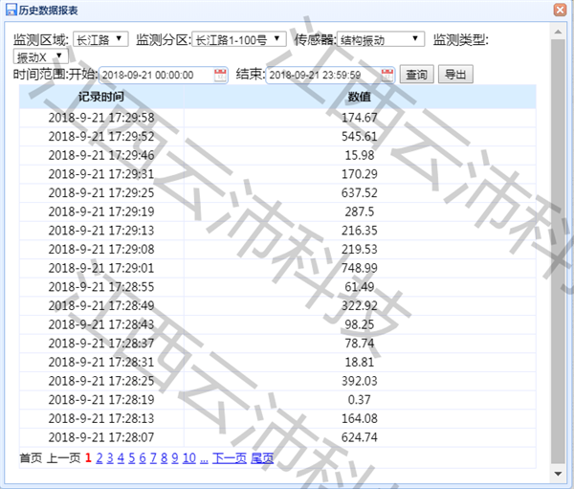This screenshot has width=574, height=489.
Task: Click the vertical scrollbar thumb
Action: click(x=558, y=252)
